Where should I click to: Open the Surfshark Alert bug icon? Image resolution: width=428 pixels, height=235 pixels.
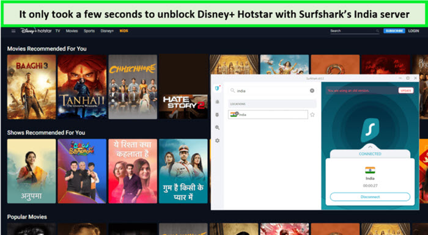click(217, 101)
